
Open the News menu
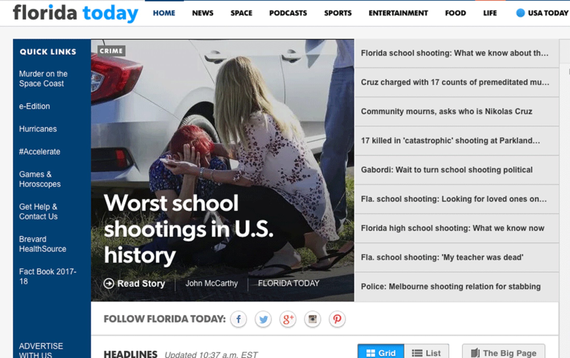pos(203,13)
